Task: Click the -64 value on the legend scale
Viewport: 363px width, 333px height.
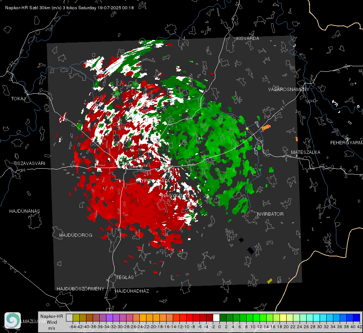Action: pos(72,327)
